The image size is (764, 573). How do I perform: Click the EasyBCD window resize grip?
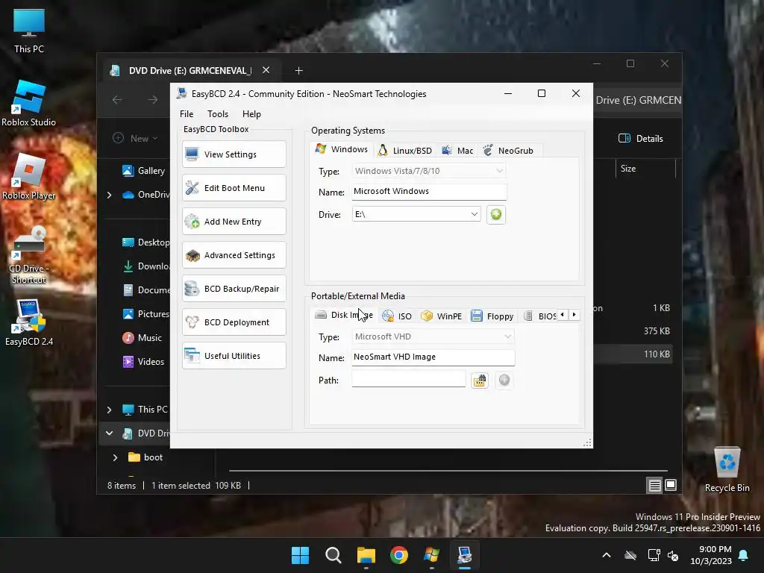pyautogui.click(x=588, y=442)
